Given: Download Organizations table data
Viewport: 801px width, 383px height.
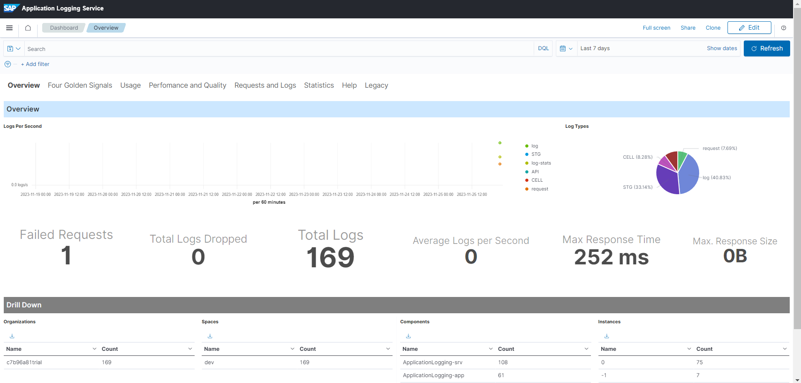Looking at the screenshot, I should (x=12, y=336).
